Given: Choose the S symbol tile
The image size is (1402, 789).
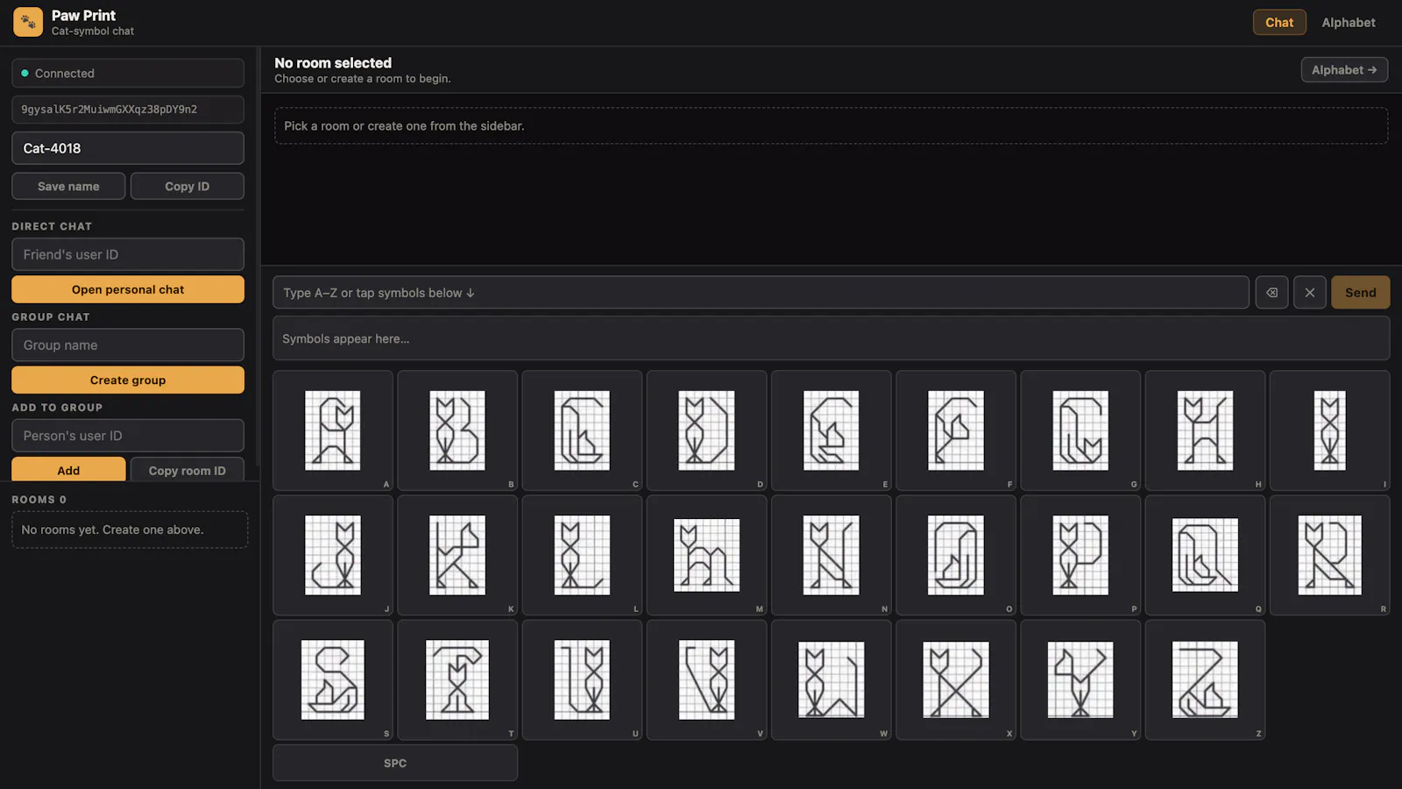Looking at the screenshot, I should [x=333, y=680].
